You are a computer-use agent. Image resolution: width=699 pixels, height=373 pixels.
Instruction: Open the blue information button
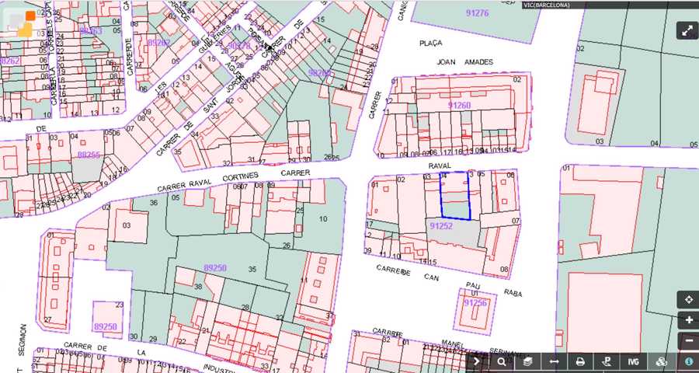tap(688, 361)
